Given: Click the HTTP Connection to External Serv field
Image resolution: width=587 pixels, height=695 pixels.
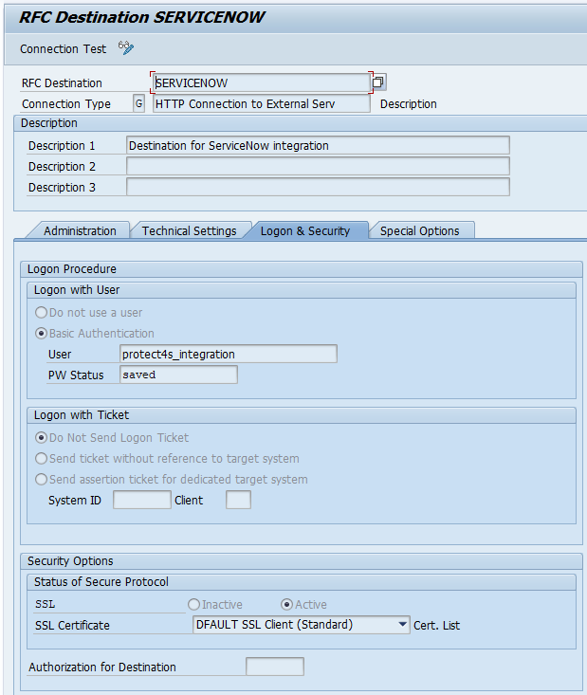Looking at the screenshot, I should click(262, 103).
